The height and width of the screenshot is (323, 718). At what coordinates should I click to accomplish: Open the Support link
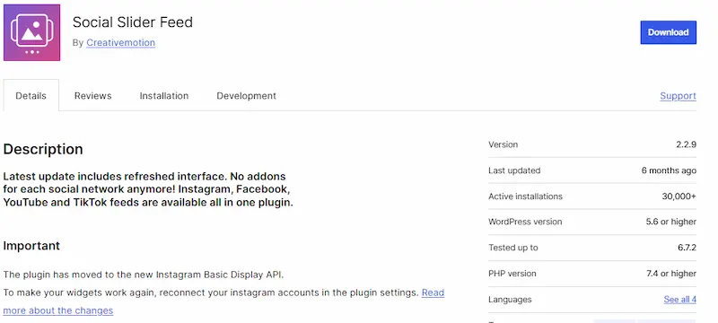(x=679, y=96)
